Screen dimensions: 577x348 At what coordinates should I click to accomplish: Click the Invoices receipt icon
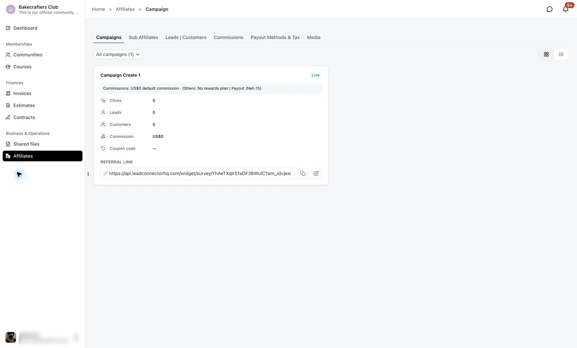[8, 93]
